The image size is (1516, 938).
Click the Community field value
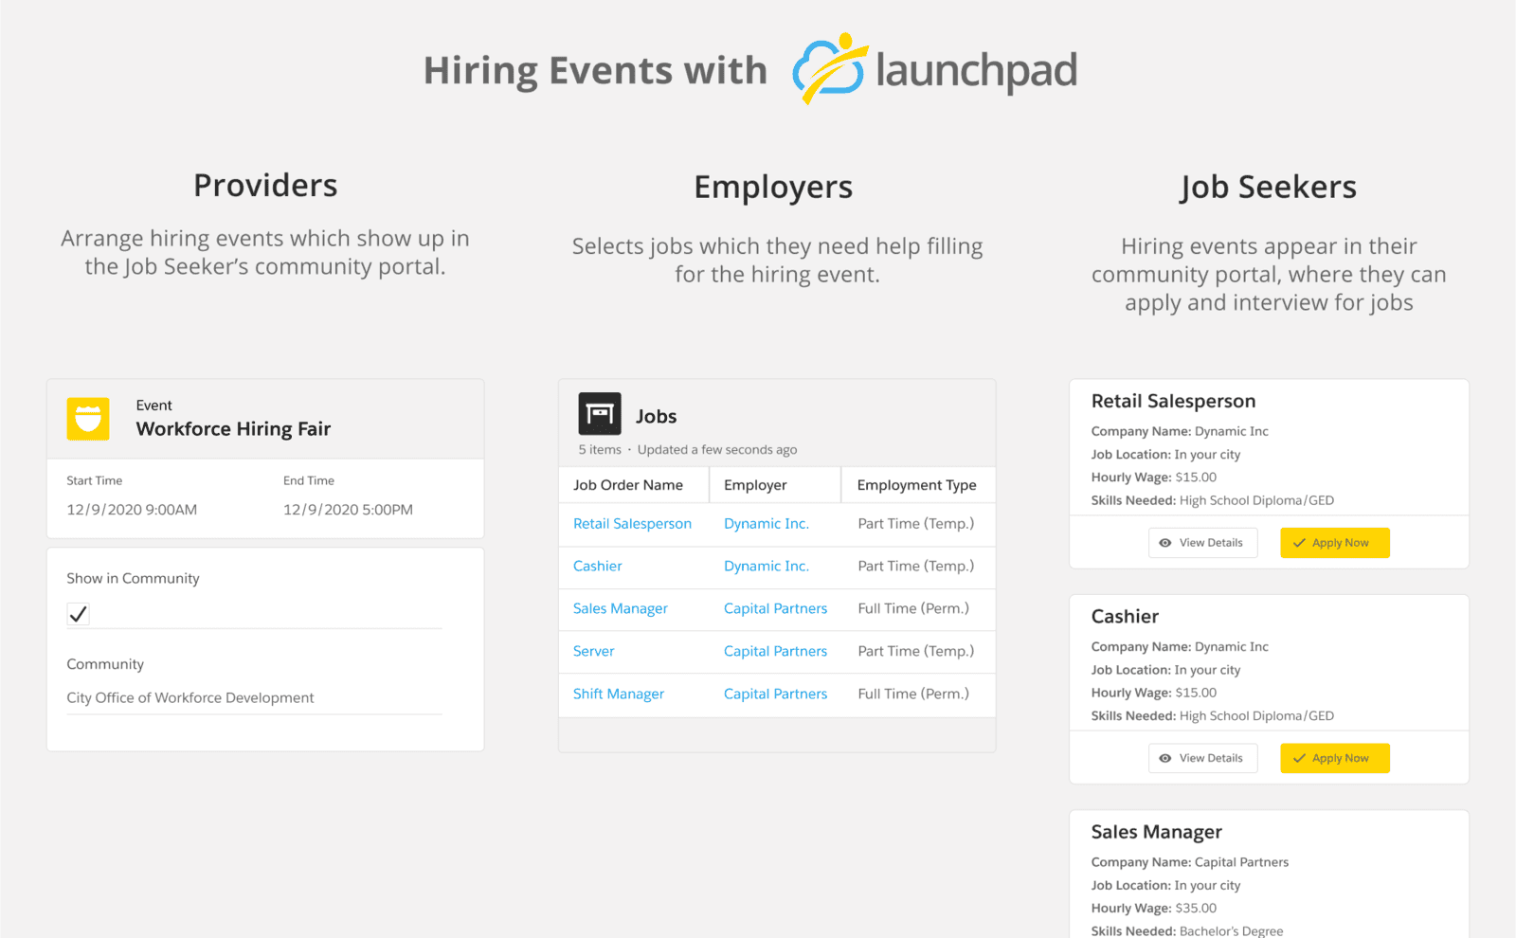[x=189, y=698]
